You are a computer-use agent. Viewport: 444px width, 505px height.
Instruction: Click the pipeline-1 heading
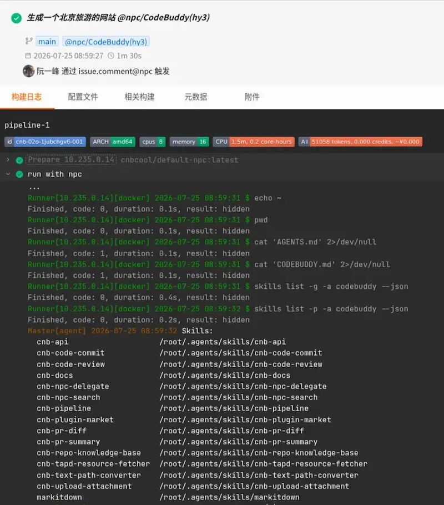(27, 125)
